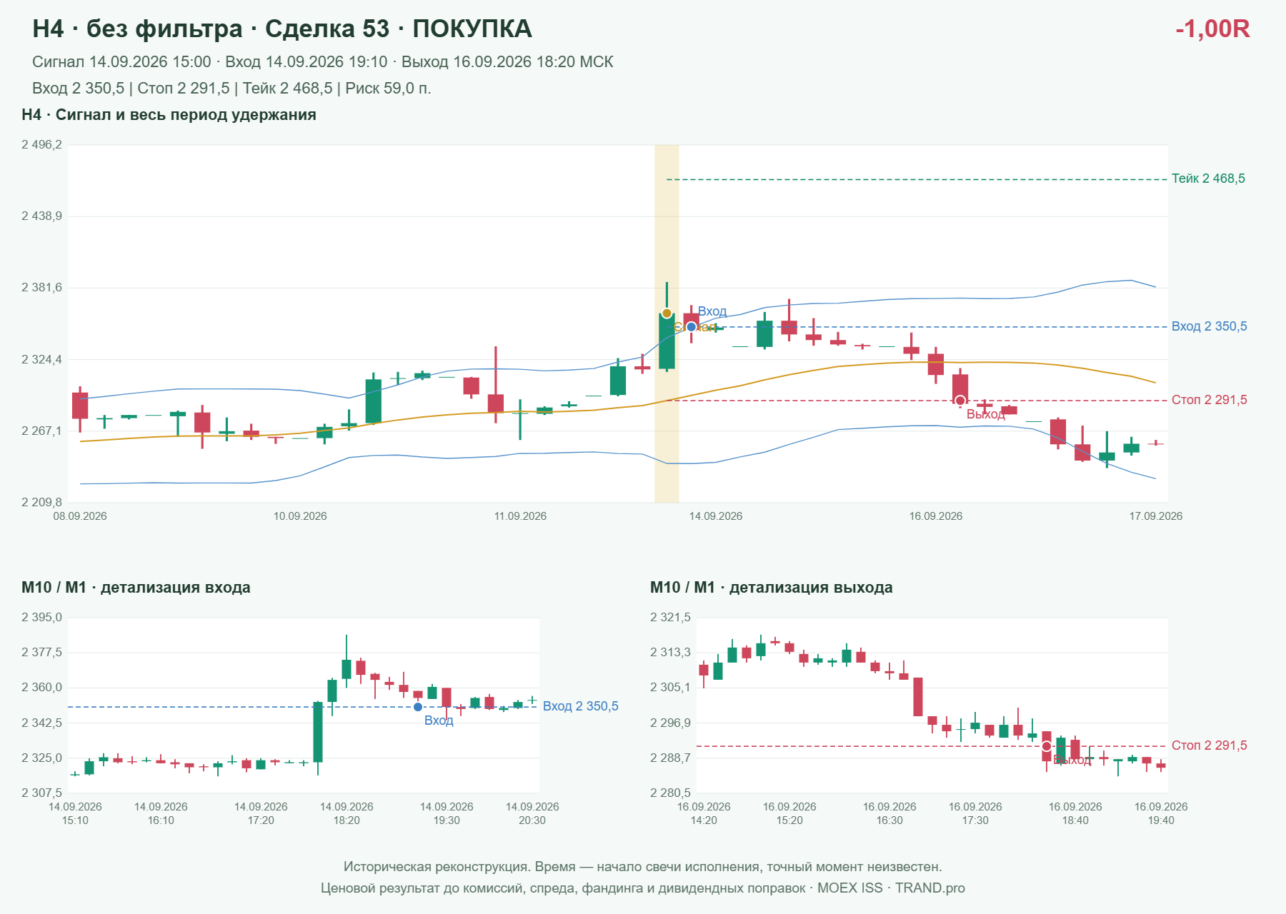The height and width of the screenshot is (914, 1286).
Task: Click the 14.09.2026 19:30 time axis label
Action: click(447, 813)
